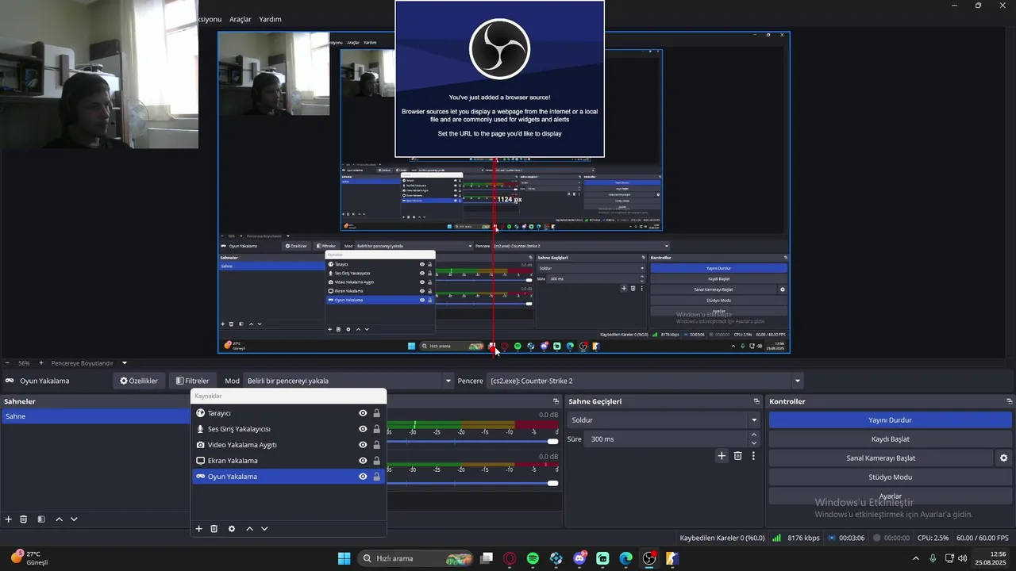
Task: Toggle Stüdyo Modu button
Action: [x=890, y=477]
